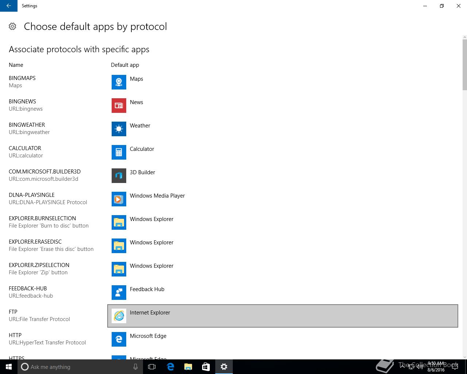
Task: Click the Feedback Hub app icon
Action: [119, 293]
